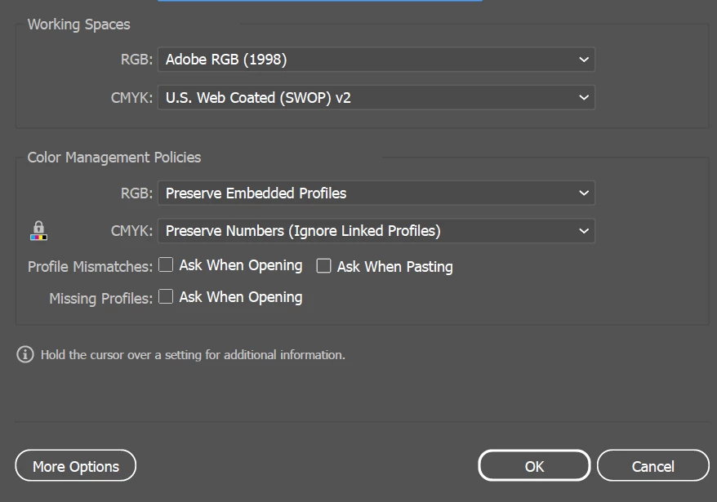Enable Ask When Opening for Missing Profiles
The height and width of the screenshot is (502, 717).
166,297
